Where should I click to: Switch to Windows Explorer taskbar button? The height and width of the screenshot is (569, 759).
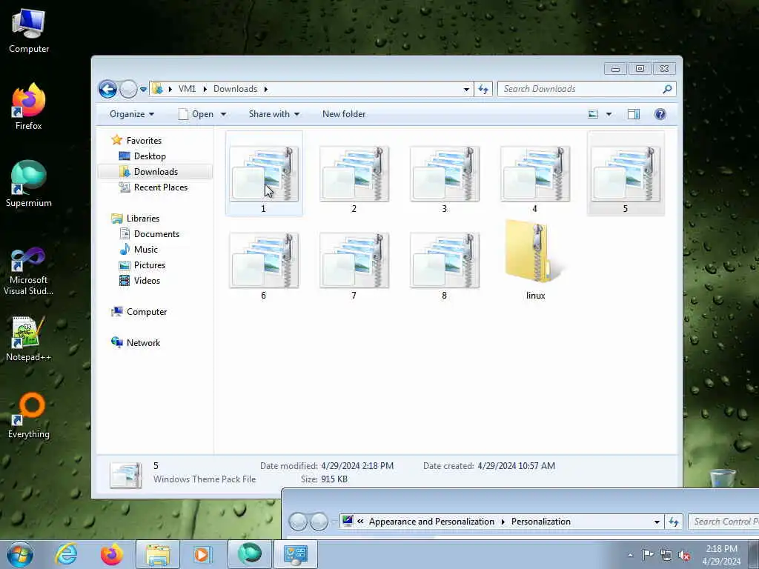coord(158,554)
